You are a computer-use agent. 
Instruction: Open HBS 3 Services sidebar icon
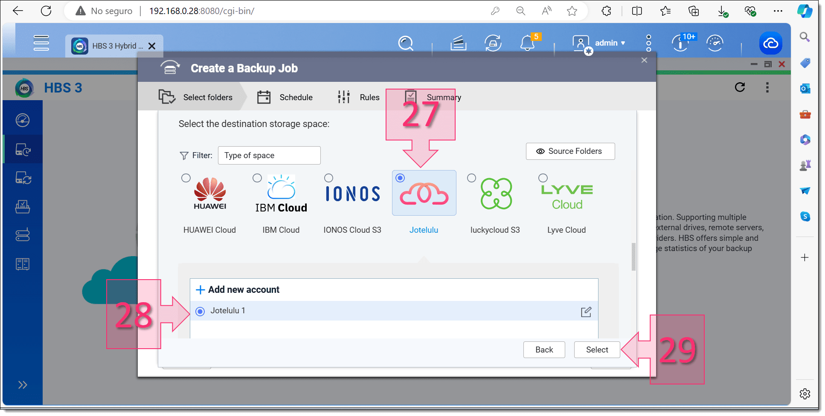pos(23,264)
